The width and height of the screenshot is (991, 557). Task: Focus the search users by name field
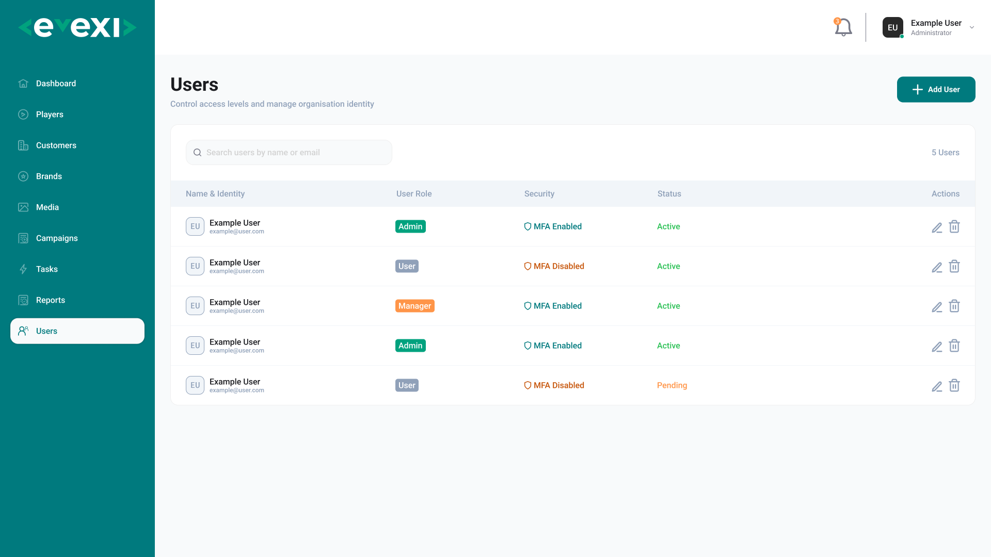click(289, 153)
